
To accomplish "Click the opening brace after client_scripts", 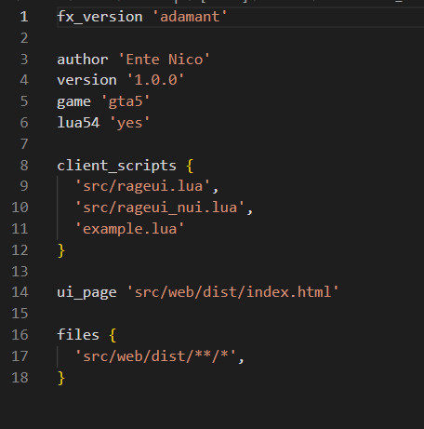I will pos(190,166).
